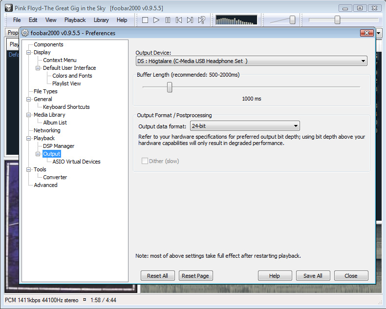Click the 1000 ms buffer value label
The height and width of the screenshot is (309, 386).
point(251,99)
